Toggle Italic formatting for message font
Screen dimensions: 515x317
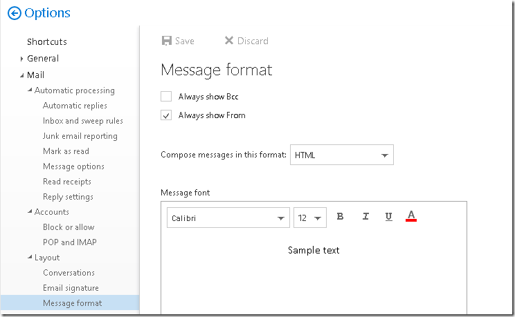click(365, 216)
